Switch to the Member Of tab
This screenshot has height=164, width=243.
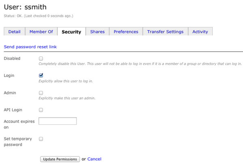pos(41,32)
